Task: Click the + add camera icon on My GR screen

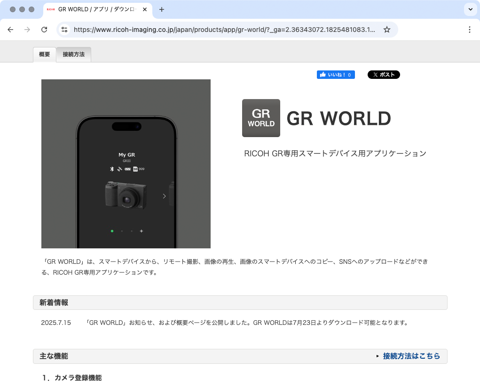Action: point(141,231)
